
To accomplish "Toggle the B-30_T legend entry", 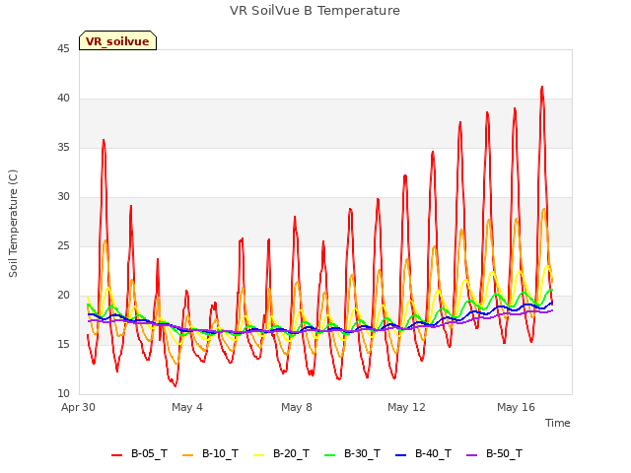I will [x=352, y=453].
